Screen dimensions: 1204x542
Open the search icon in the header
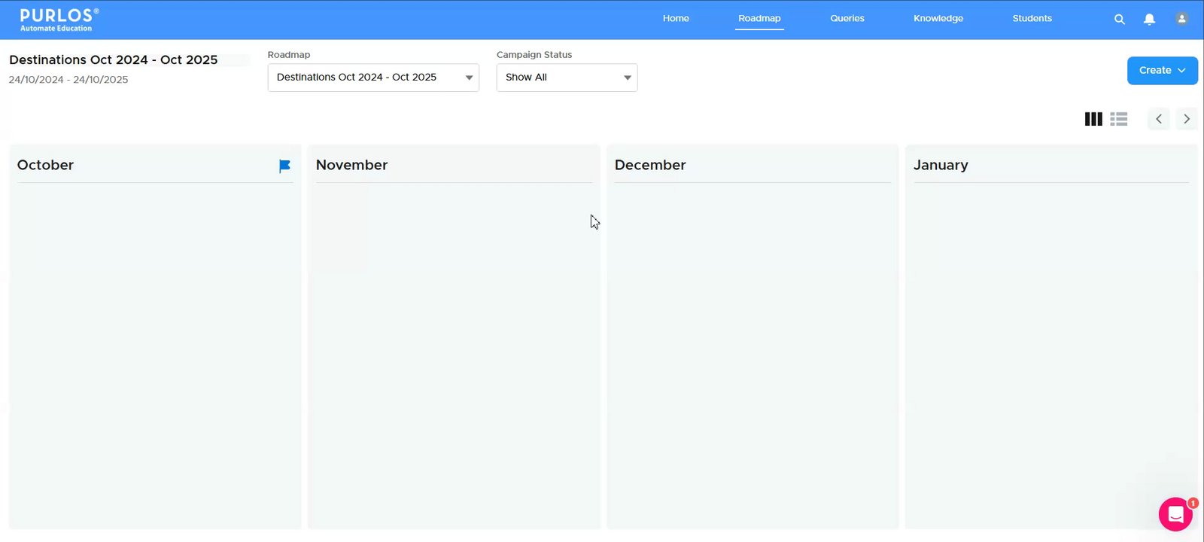click(1120, 20)
